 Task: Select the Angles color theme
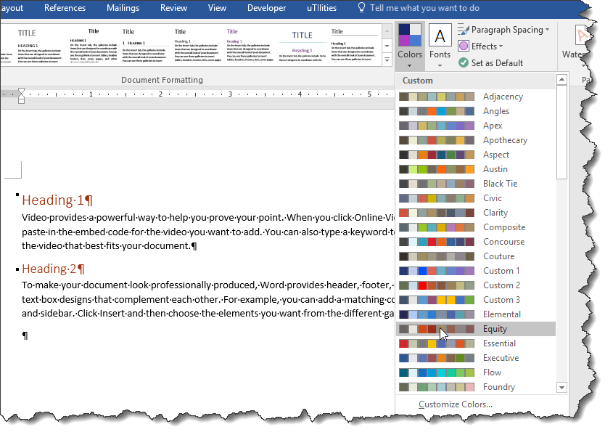[x=476, y=111]
